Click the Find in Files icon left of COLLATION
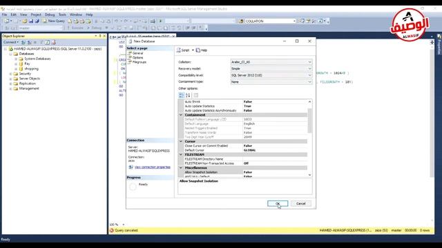The height and width of the screenshot is (248, 442). (x=241, y=21)
